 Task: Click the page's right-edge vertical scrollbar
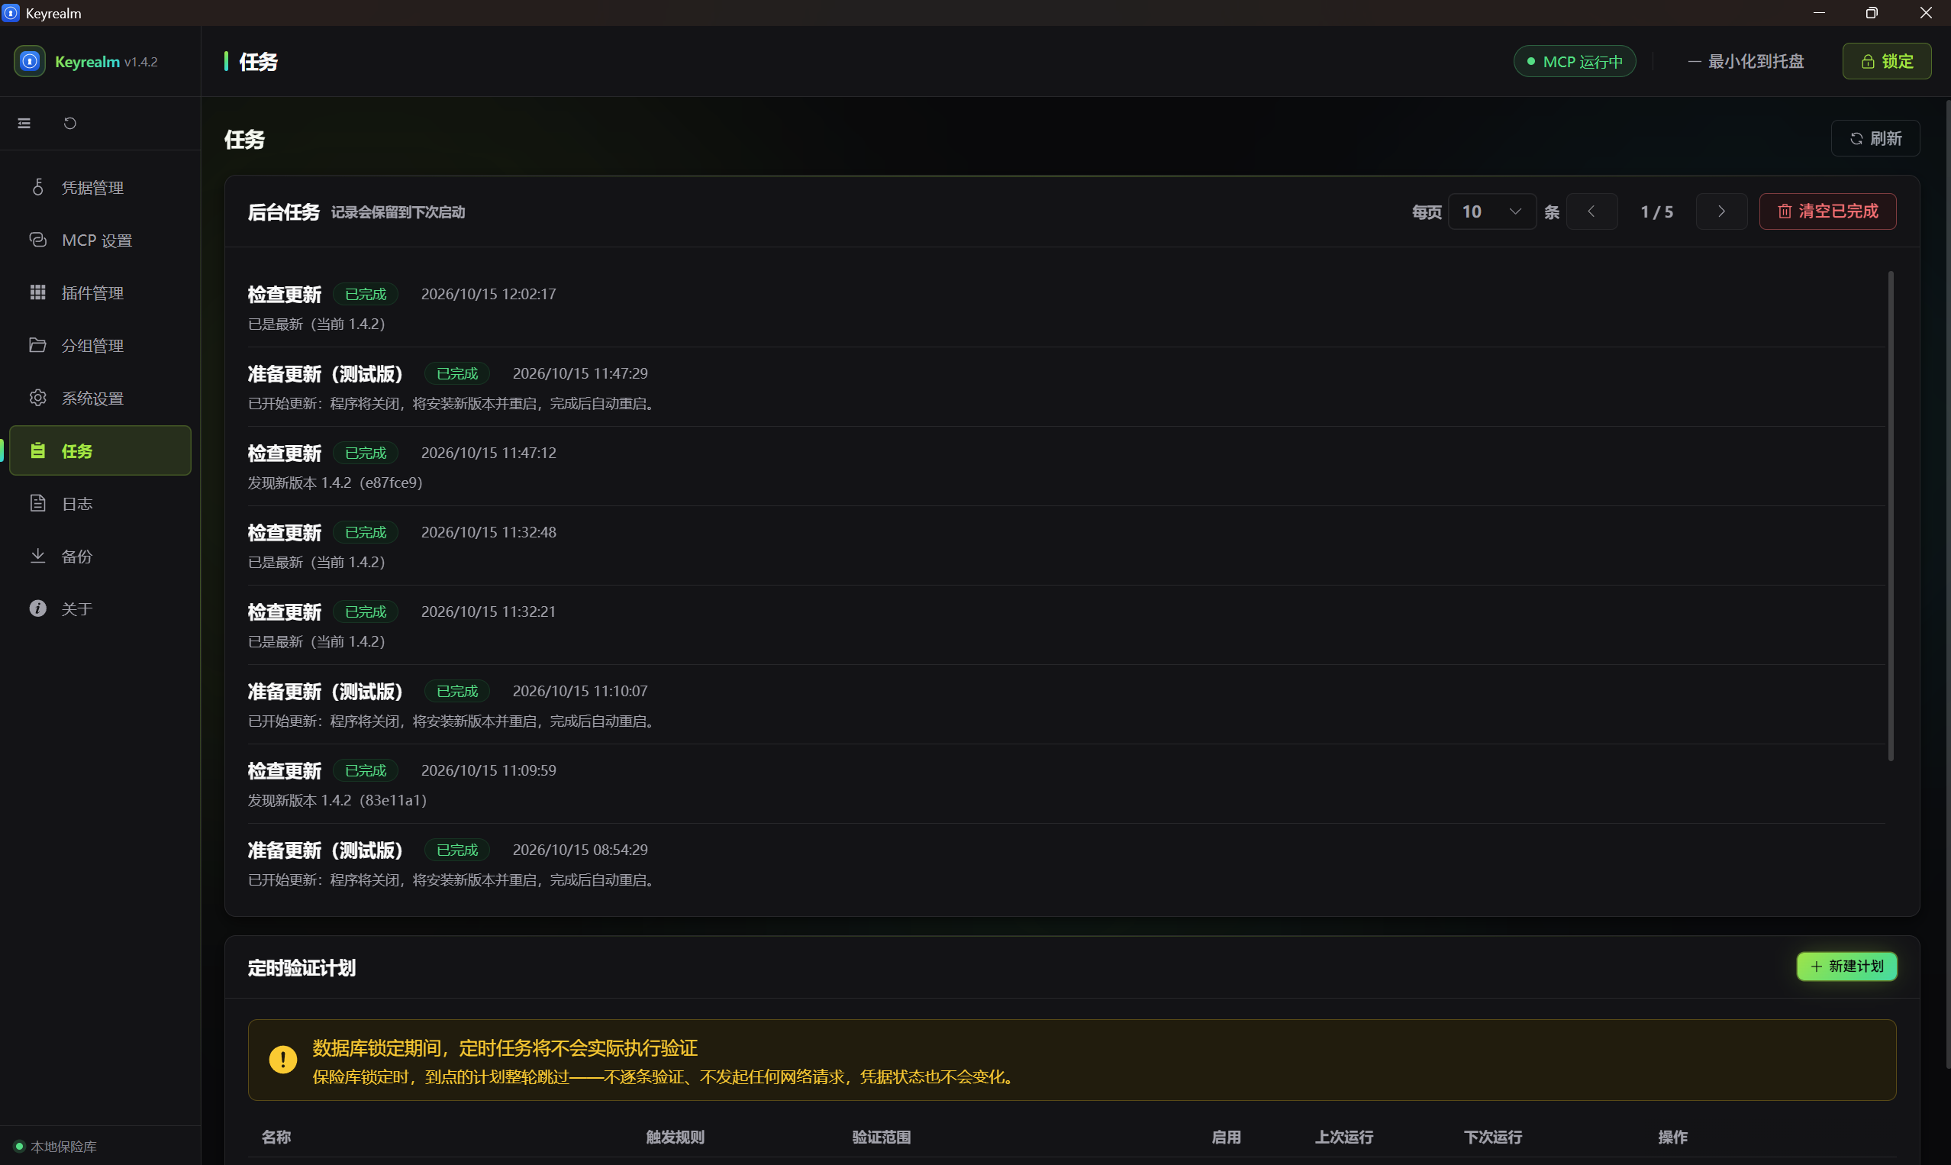[1948, 582]
